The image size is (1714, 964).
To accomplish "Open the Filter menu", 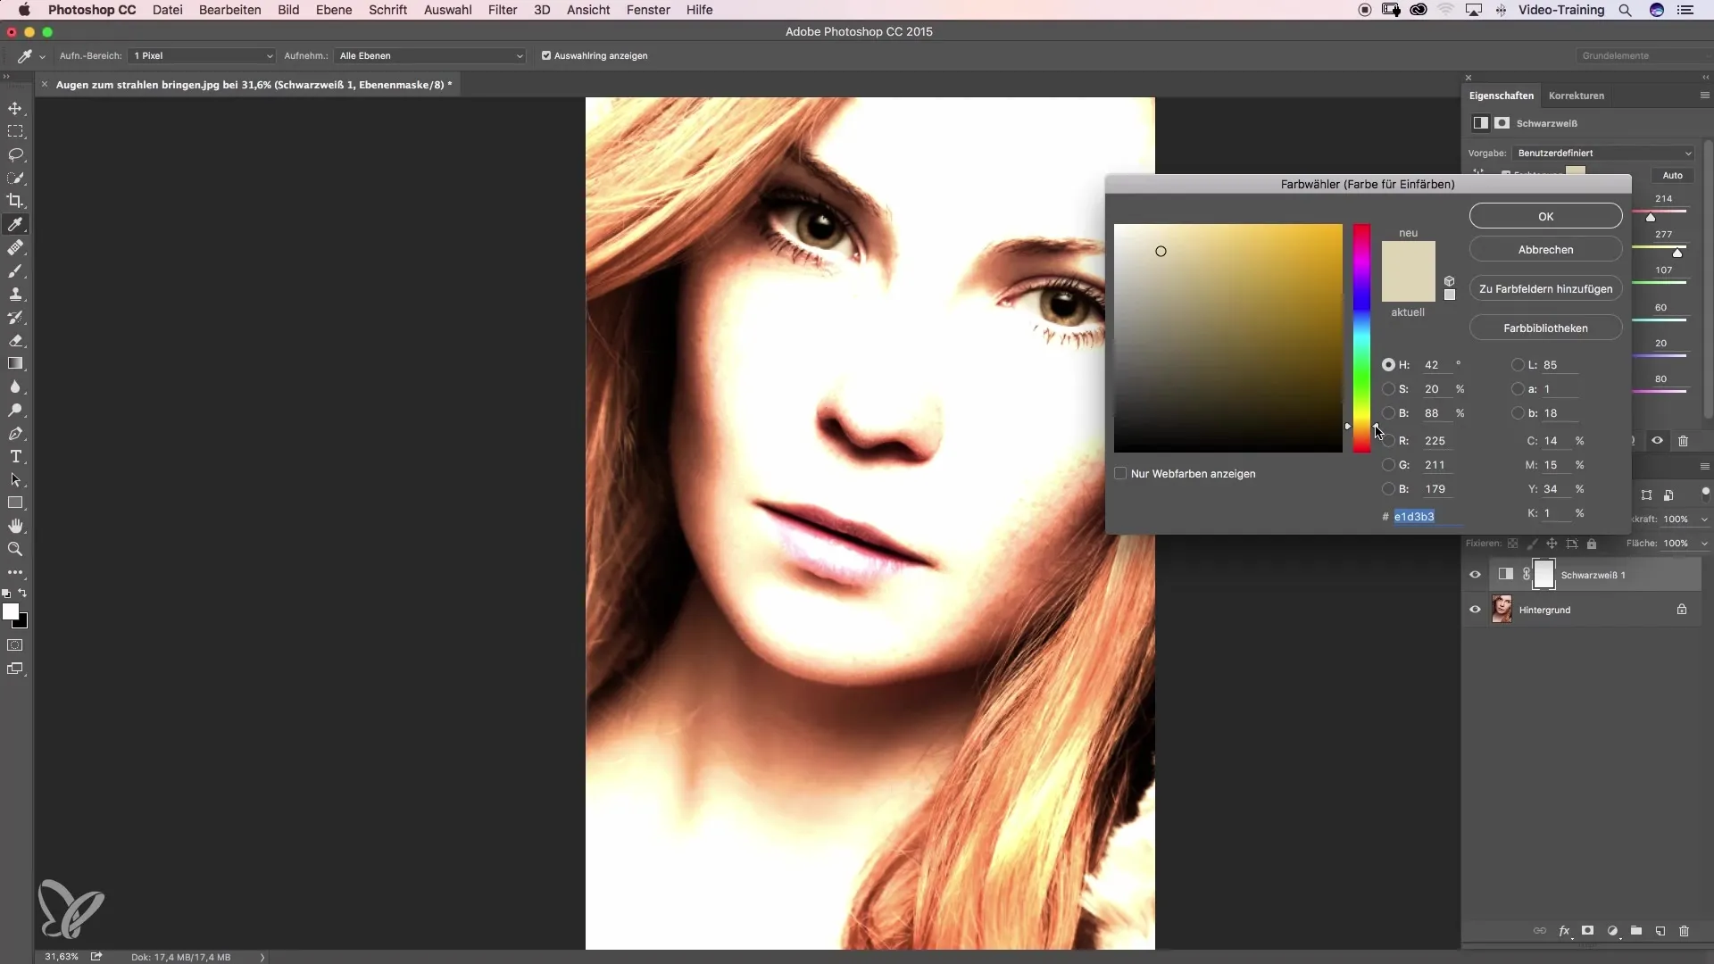I will (x=503, y=10).
